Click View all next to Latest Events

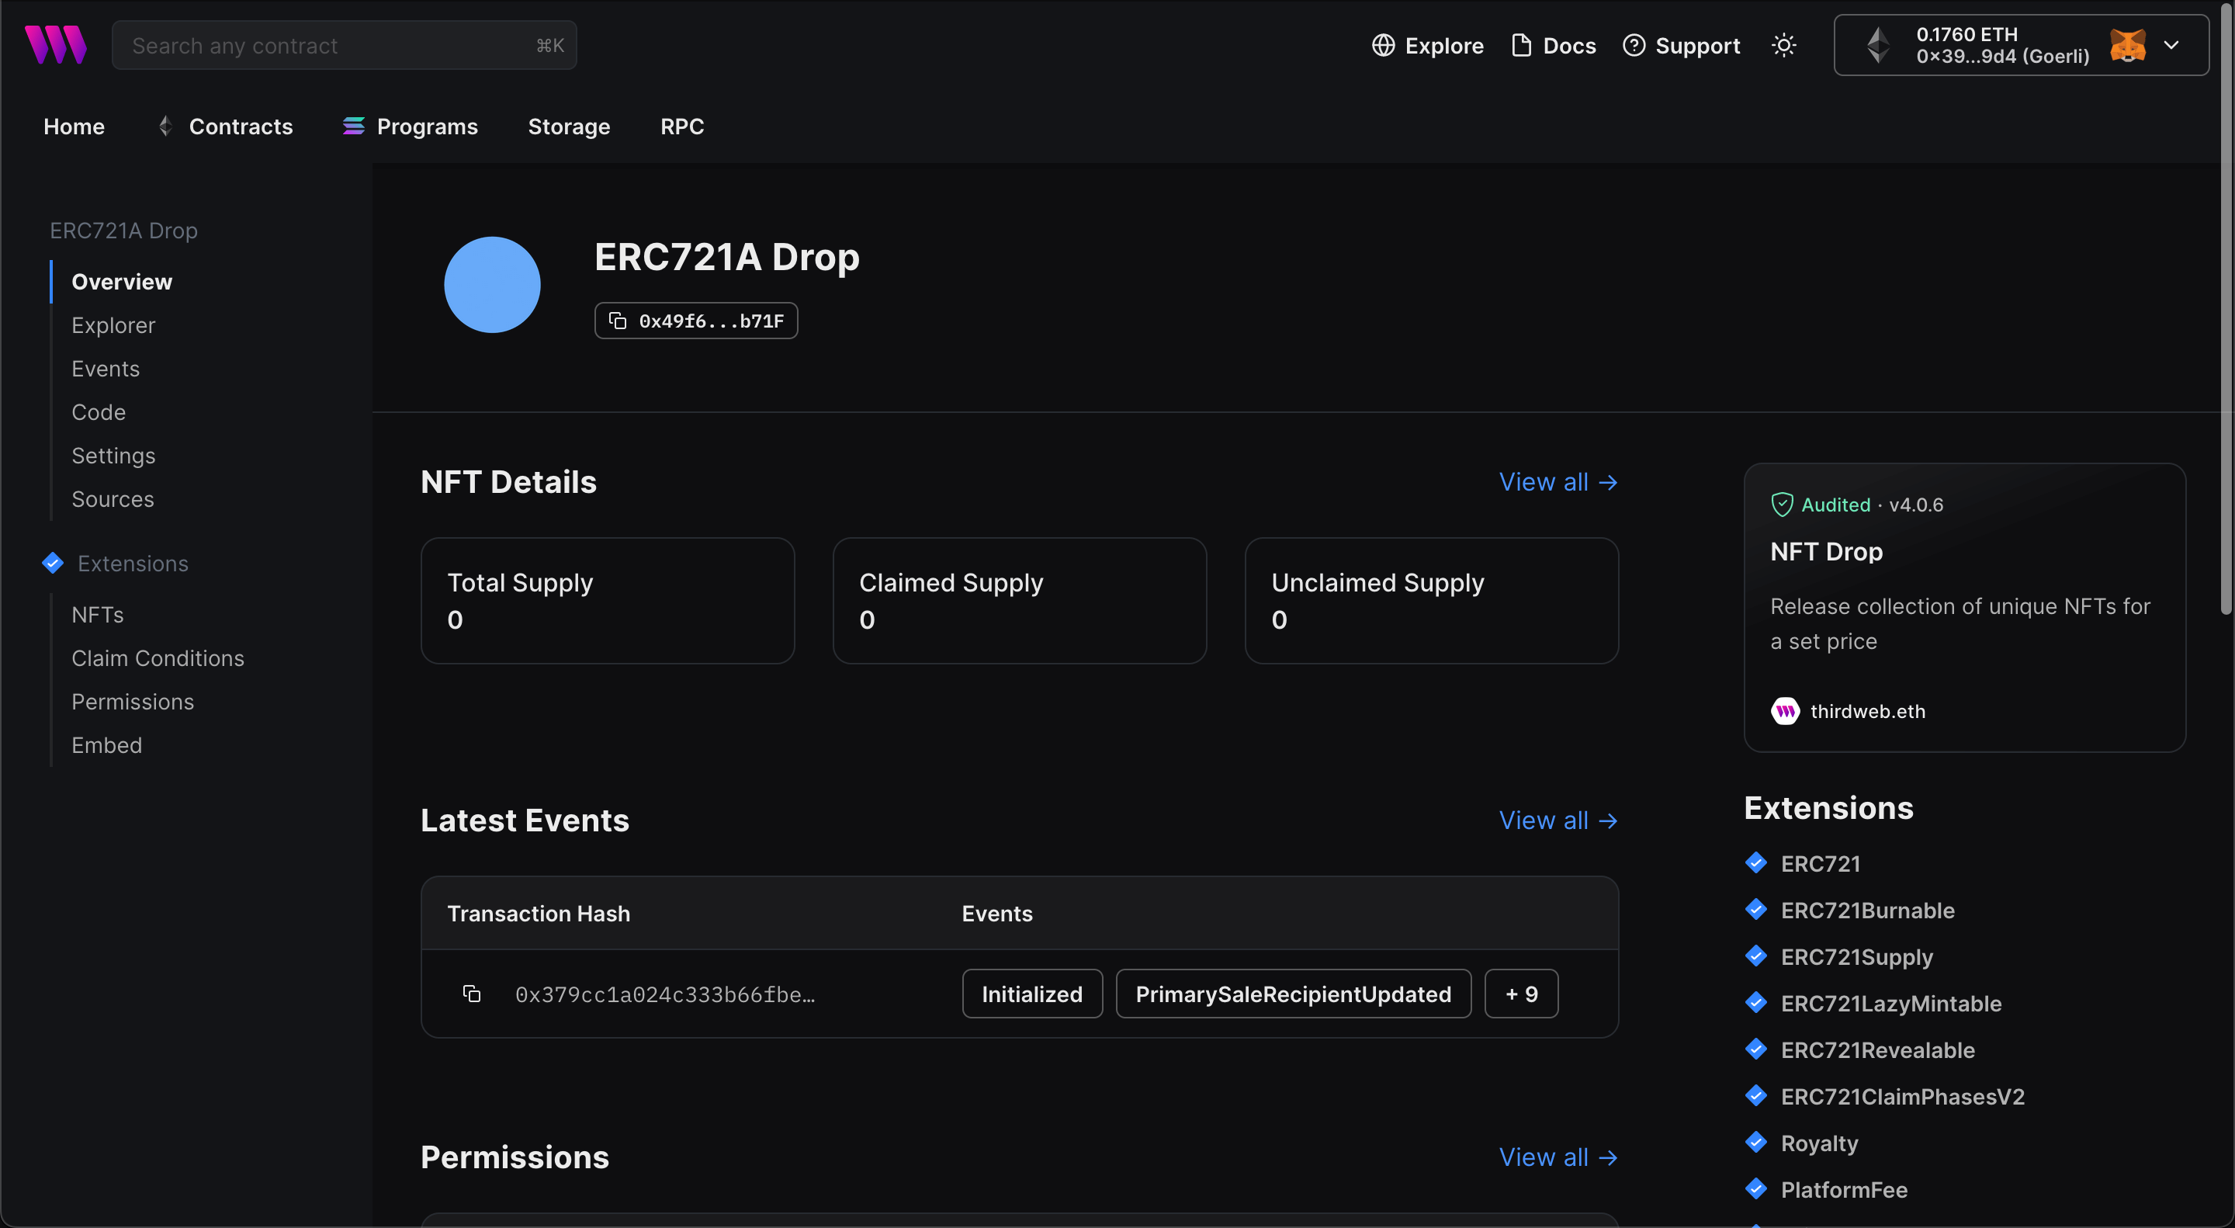click(x=1558, y=819)
